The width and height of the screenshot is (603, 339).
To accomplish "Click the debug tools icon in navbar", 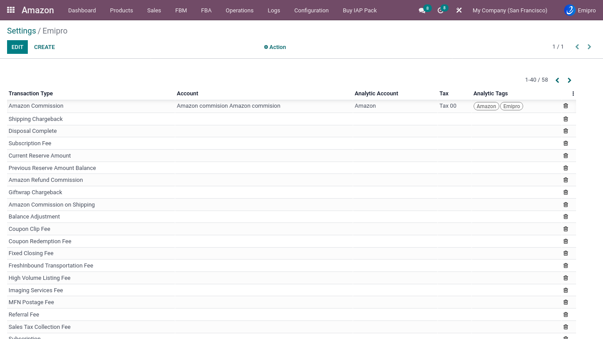I will pyautogui.click(x=459, y=10).
